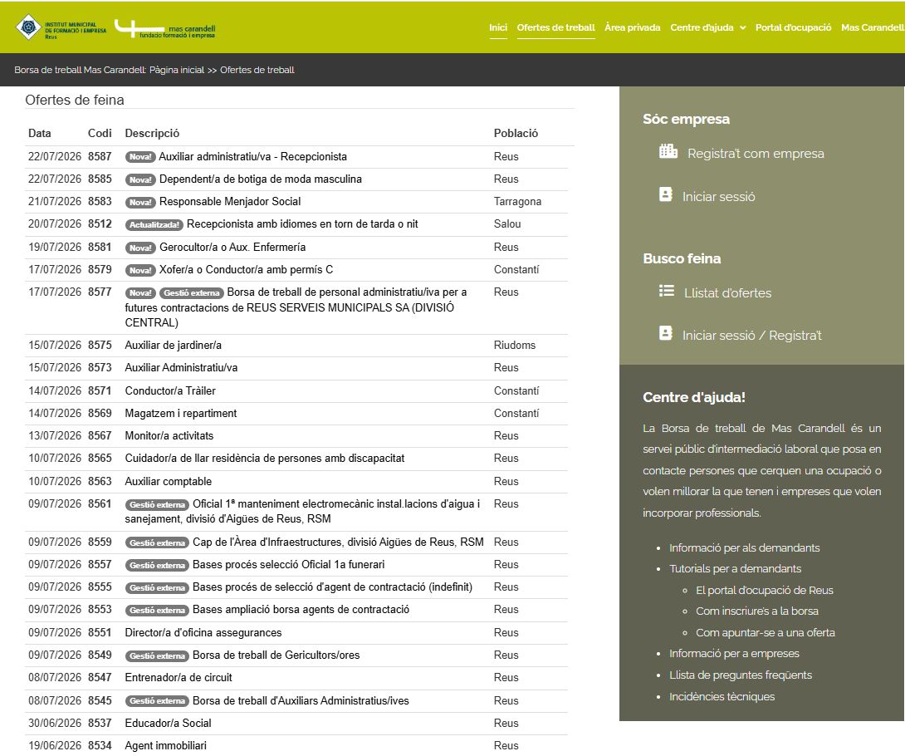Open offer Xofer/a o Conductor/a amb permís C

[x=246, y=270]
